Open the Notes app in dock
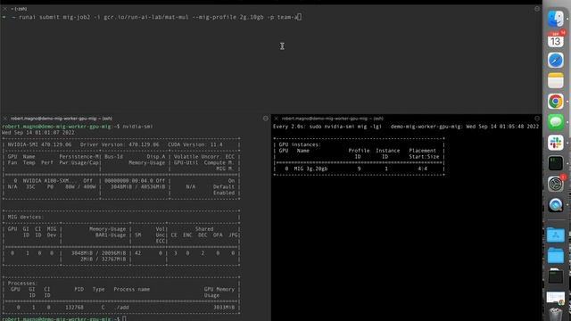This screenshot has width=571, height=321. pos(555,80)
